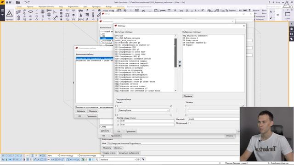Click Показать in the report window

point(107,148)
